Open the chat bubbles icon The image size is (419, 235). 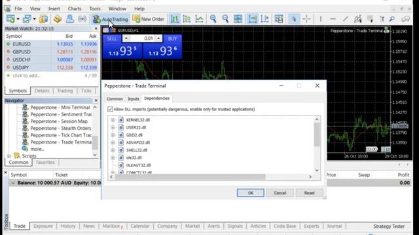(405, 19)
